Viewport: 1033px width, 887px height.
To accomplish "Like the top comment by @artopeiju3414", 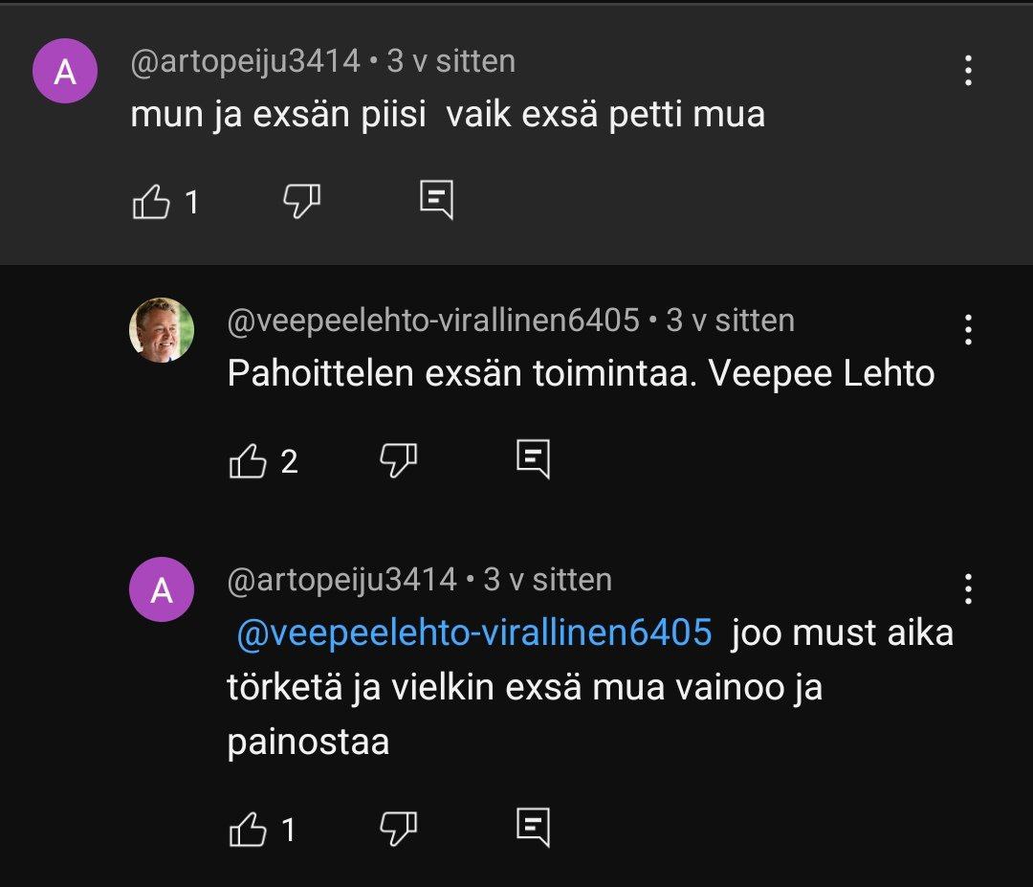I will pos(151,201).
